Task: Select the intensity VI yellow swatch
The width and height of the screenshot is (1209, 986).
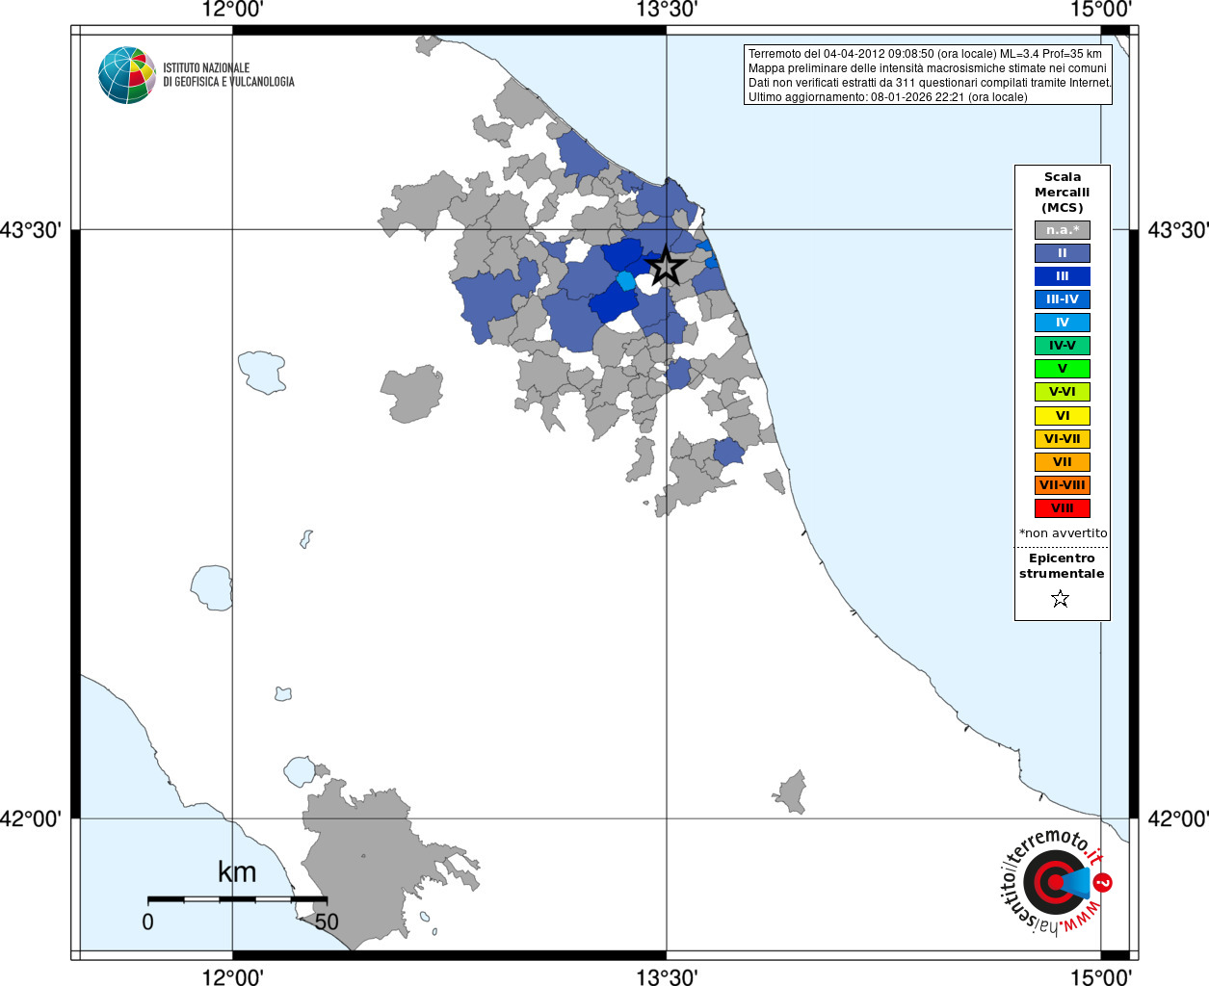Action: 1063,416
